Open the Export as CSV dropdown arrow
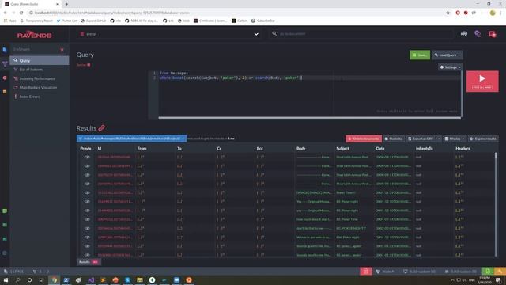The width and height of the screenshot is (506, 285). [439, 139]
